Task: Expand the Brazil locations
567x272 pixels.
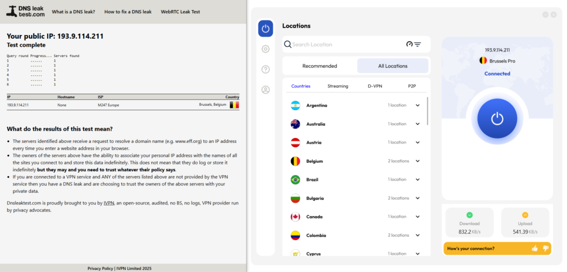Action: click(417, 180)
